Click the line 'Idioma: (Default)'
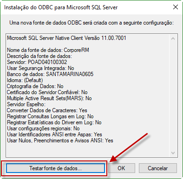The height and width of the screenshot is (179, 183). coord(25,80)
